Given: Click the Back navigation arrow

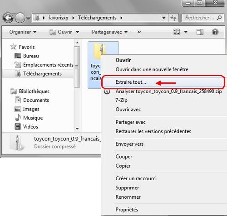Looking at the screenshot, I should [x=8, y=18].
